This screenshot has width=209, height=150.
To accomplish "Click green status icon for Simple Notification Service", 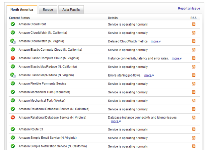I will click(13, 146).
